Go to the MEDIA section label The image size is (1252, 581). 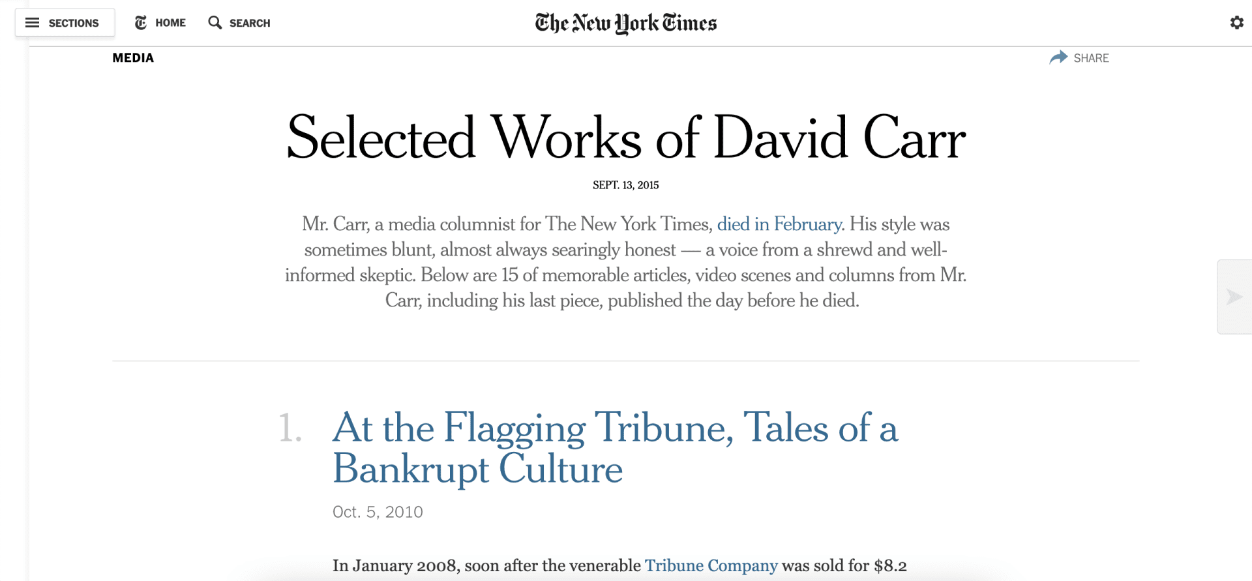click(133, 58)
